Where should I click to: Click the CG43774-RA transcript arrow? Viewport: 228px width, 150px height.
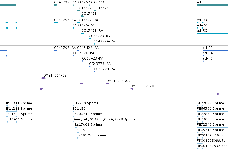click(95, 44)
